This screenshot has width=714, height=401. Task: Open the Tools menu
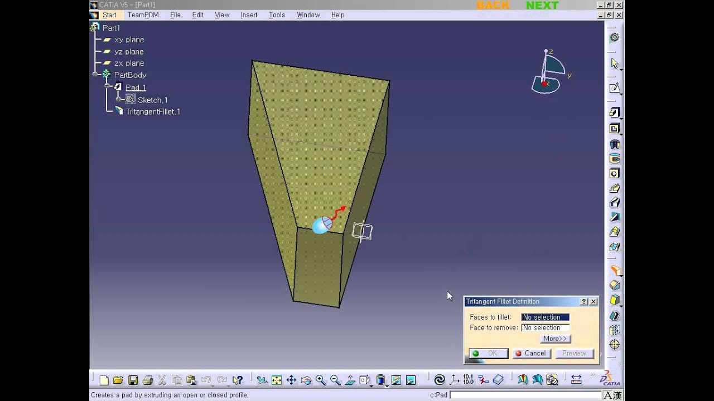277,15
